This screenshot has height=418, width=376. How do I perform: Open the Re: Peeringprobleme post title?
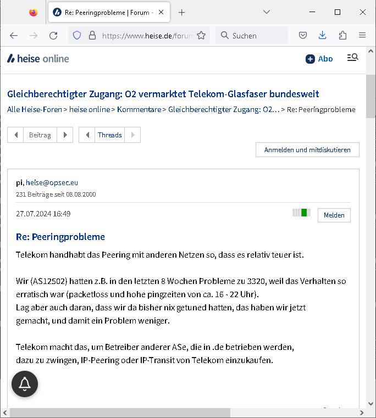[x=60, y=237]
